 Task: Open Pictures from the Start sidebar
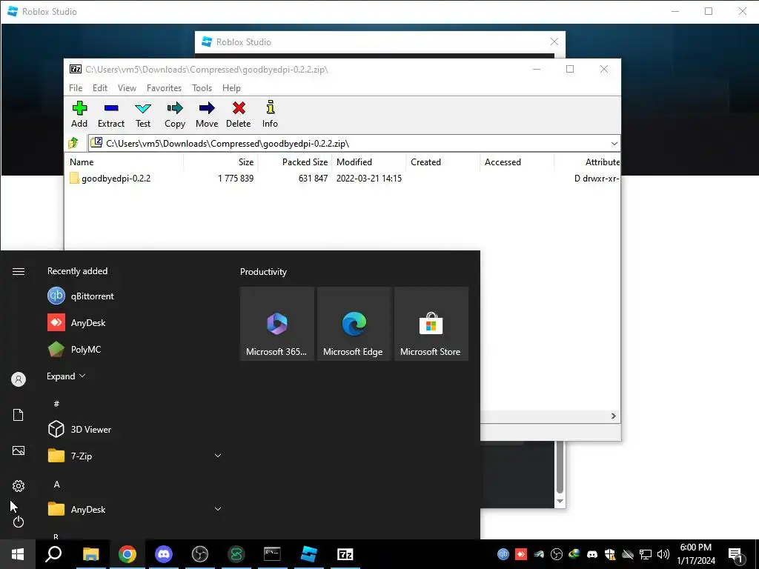(19, 450)
